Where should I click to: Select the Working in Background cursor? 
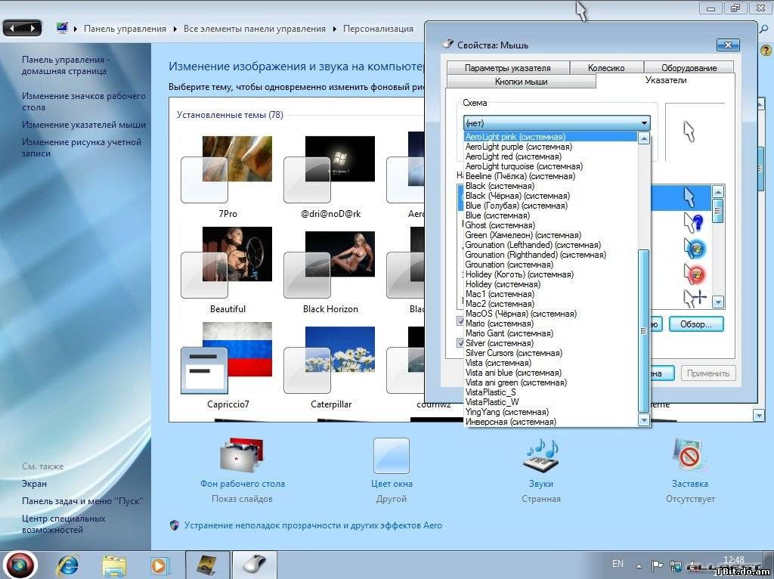(695, 248)
